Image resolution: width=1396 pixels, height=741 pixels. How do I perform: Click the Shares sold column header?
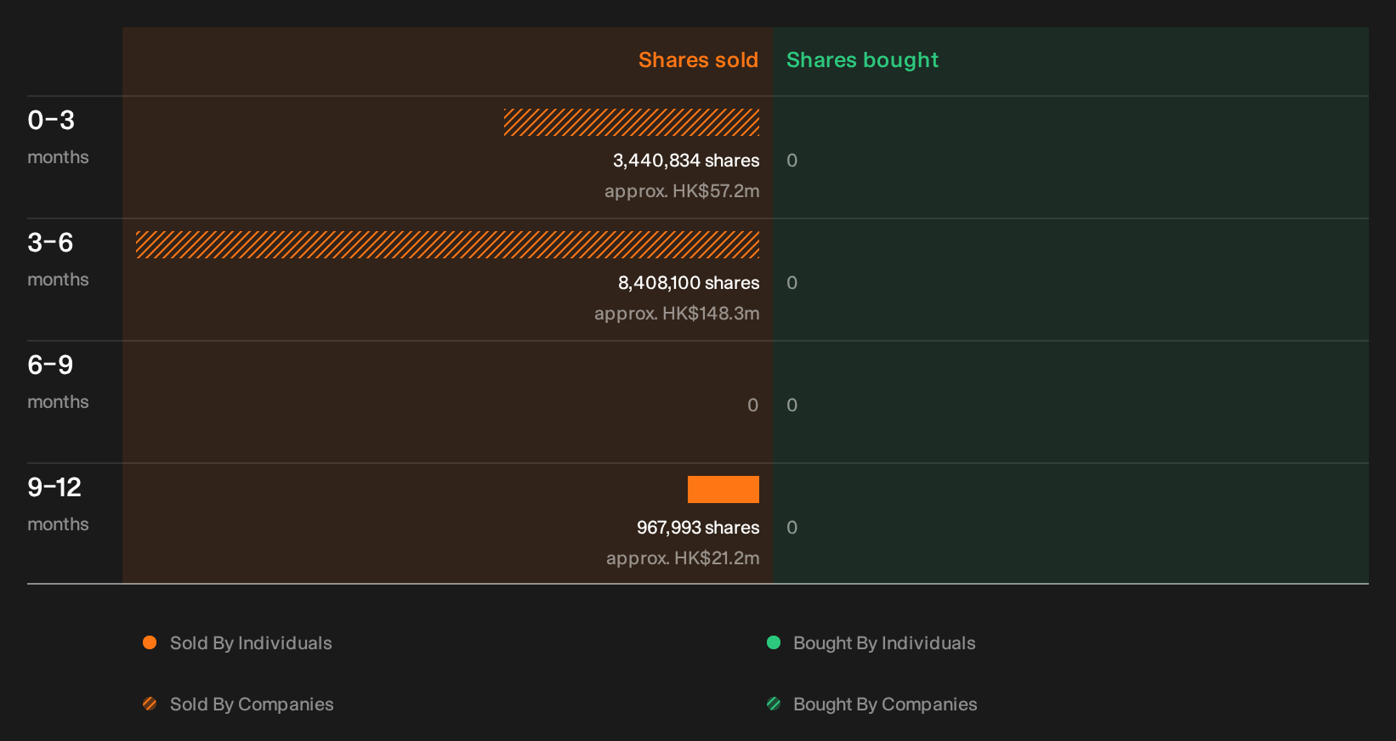[x=698, y=60]
